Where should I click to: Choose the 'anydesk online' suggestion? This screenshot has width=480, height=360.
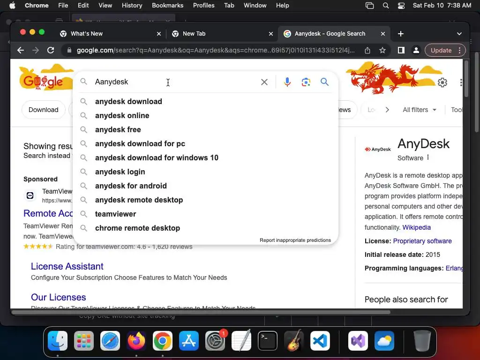(206, 115)
